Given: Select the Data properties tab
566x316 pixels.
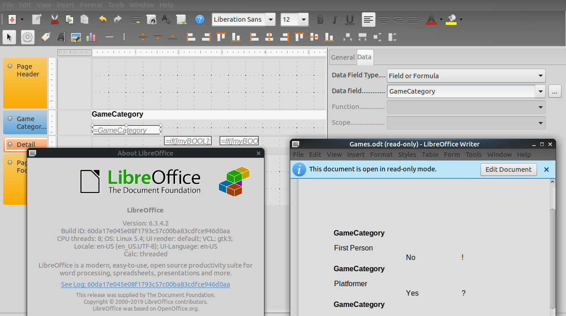Looking at the screenshot, I should tap(364, 57).
